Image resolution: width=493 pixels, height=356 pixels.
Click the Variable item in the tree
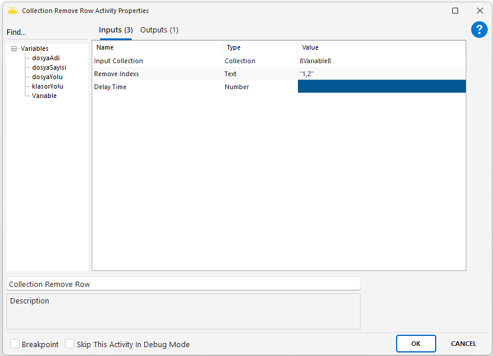[x=44, y=96]
